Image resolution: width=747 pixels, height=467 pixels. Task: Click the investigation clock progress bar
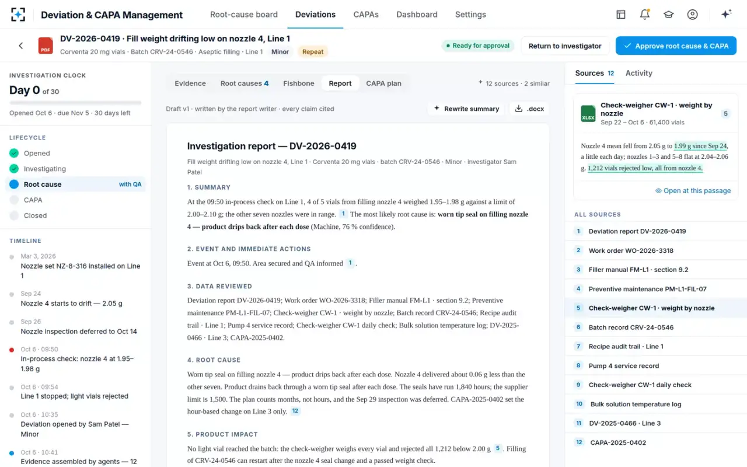coord(75,103)
